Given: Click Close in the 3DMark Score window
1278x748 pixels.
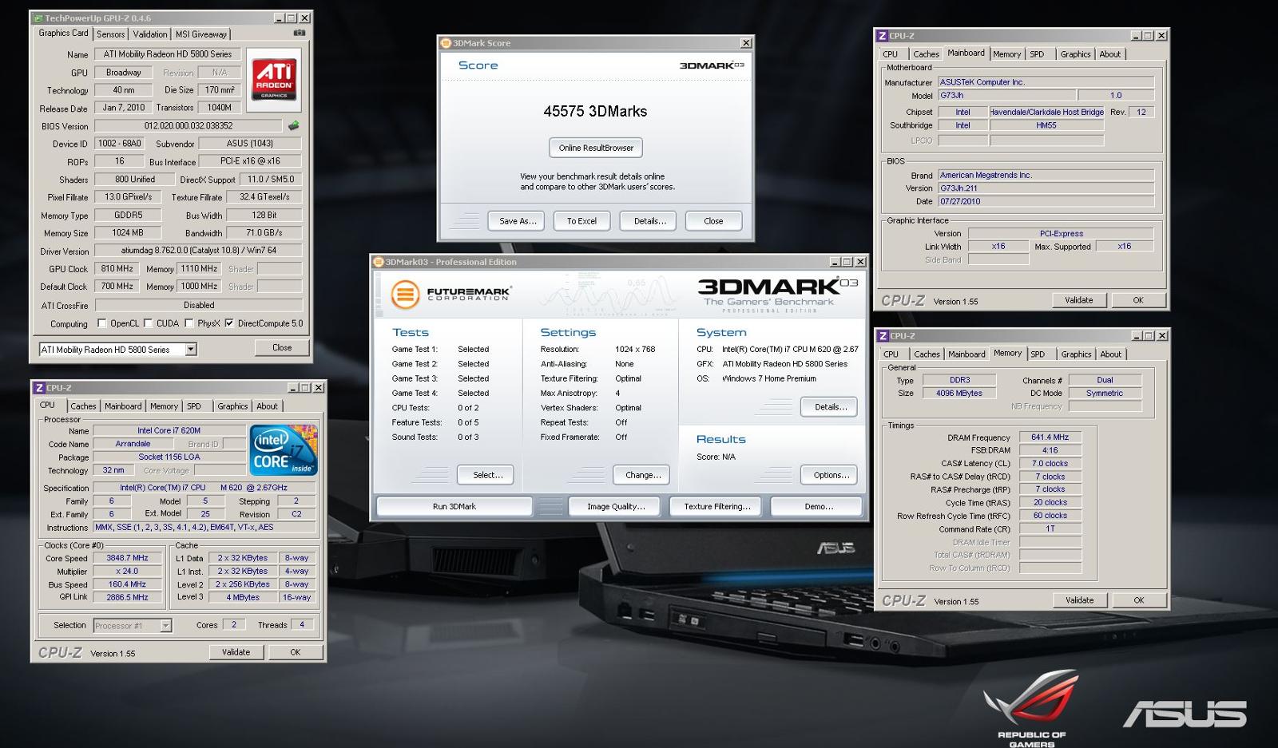Looking at the screenshot, I should (x=713, y=221).
